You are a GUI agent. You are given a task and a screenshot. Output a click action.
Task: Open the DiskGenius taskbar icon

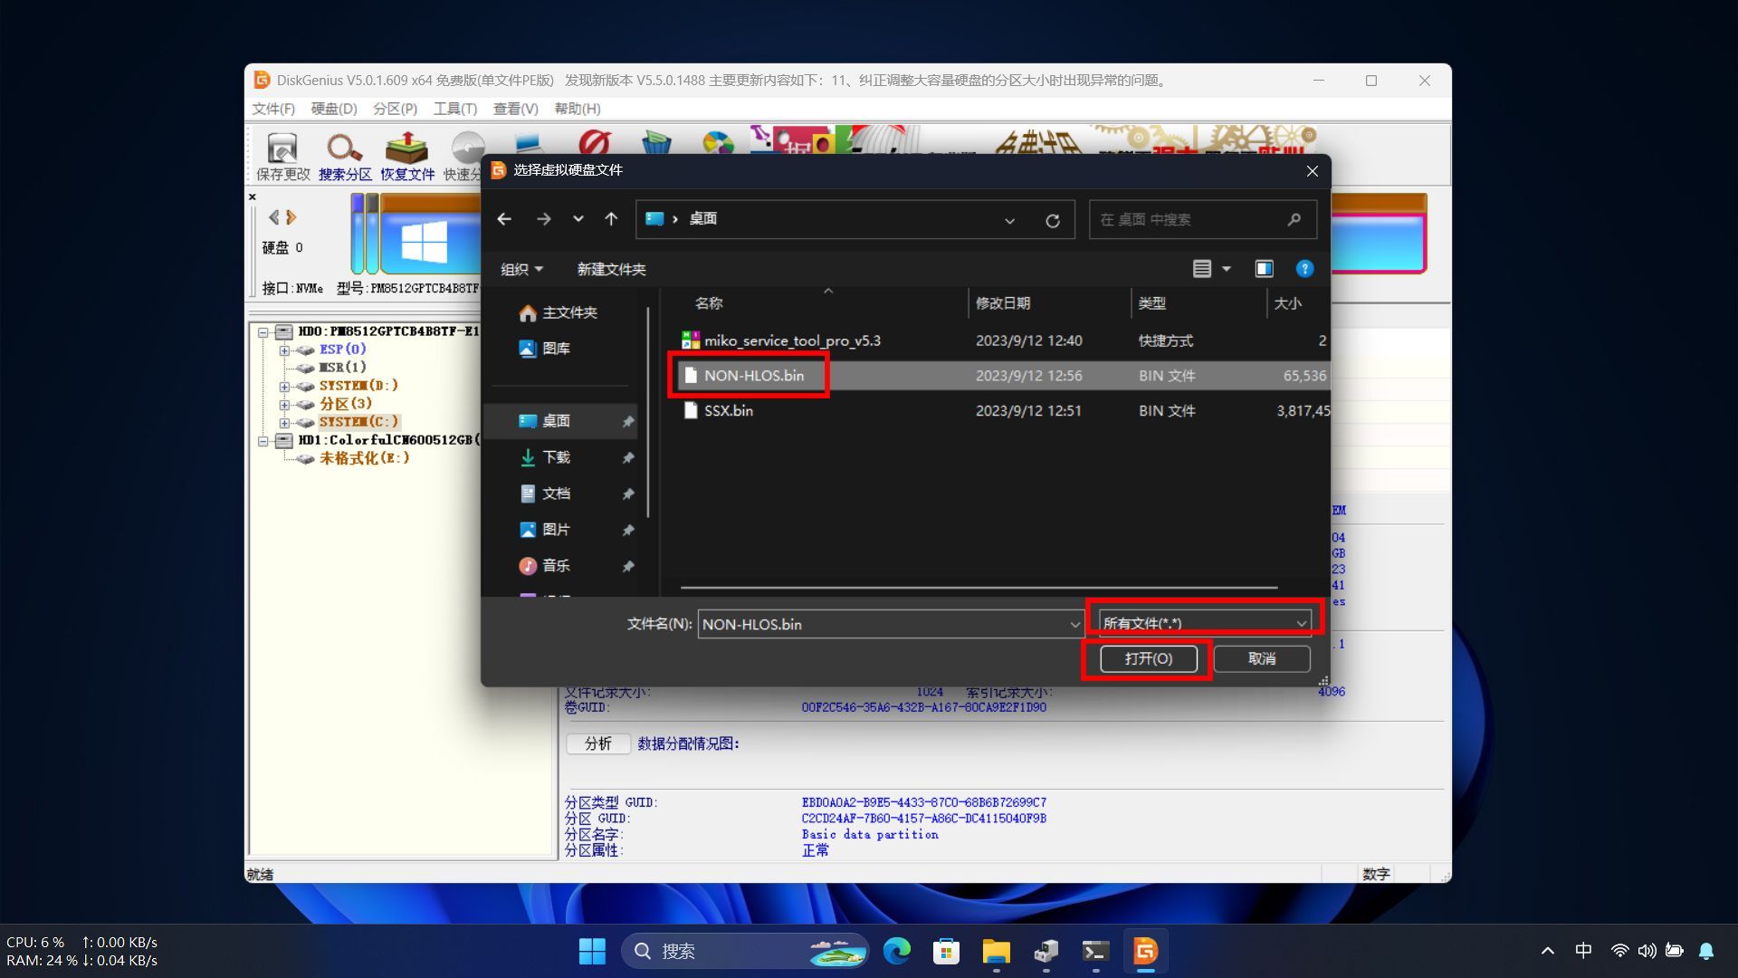pos(1145,951)
